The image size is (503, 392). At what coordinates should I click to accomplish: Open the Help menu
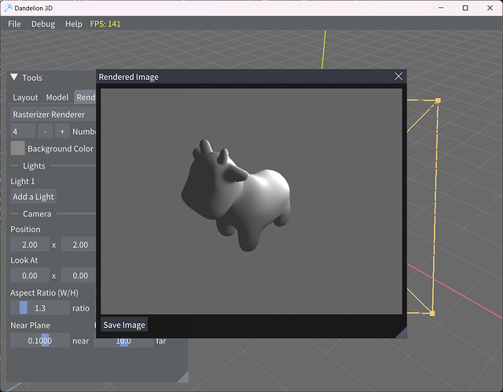pos(73,24)
